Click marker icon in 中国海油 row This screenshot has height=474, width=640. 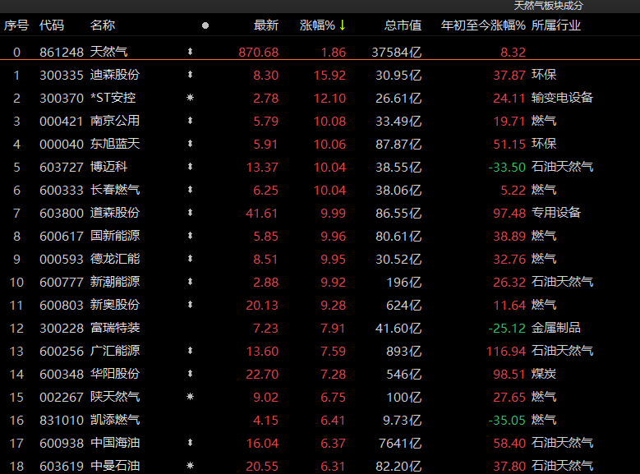190,443
